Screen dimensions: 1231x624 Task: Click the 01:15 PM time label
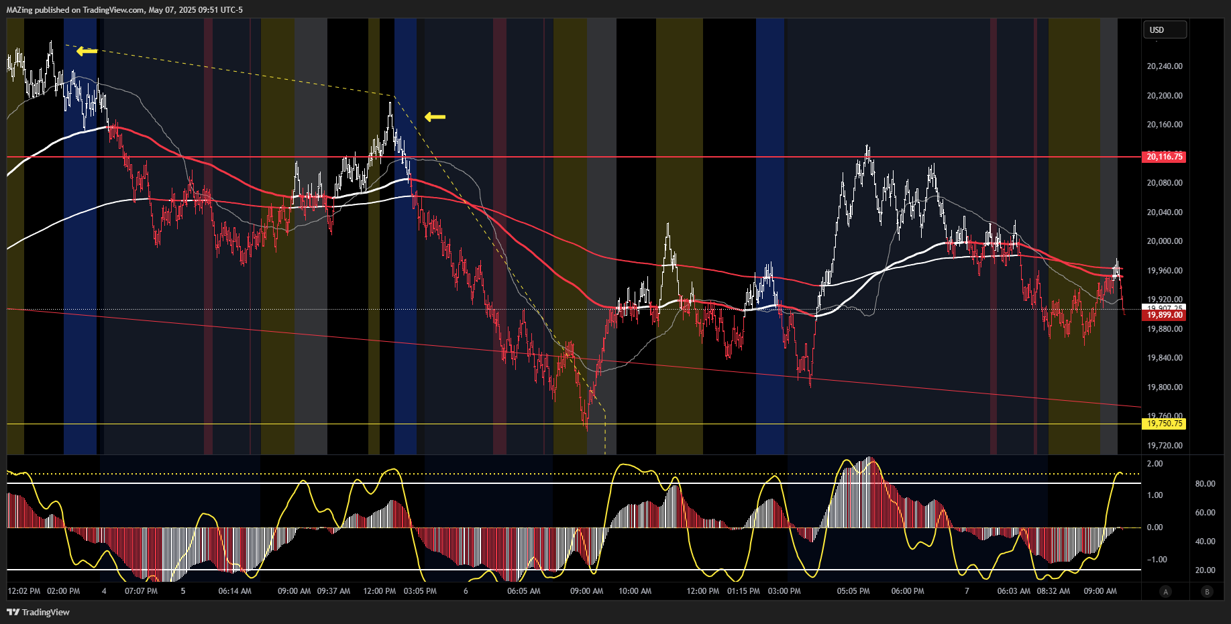tap(743, 591)
